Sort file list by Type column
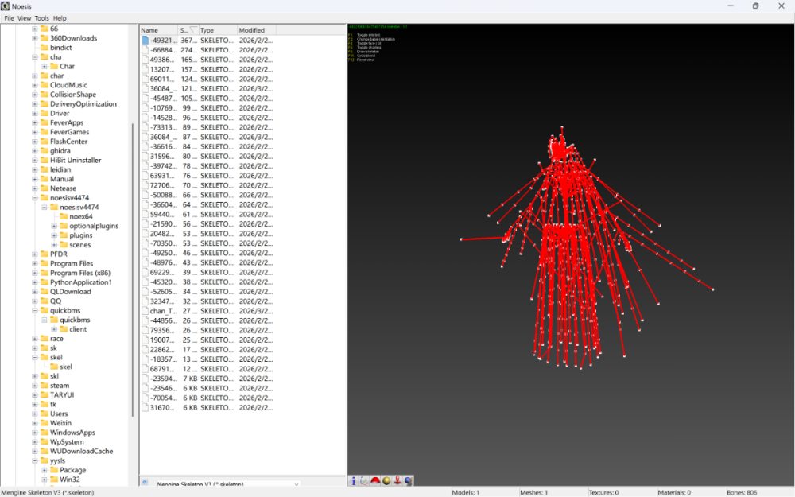Image resolution: width=795 pixels, height=497 pixels. click(x=218, y=30)
